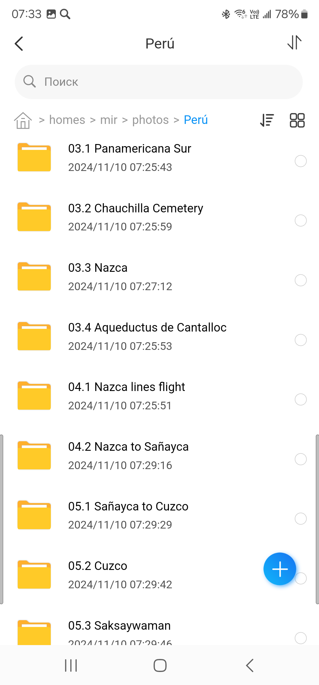This screenshot has width=319, height=685.
Task: Focus the Поиск search field
Action: coord(159,82)
